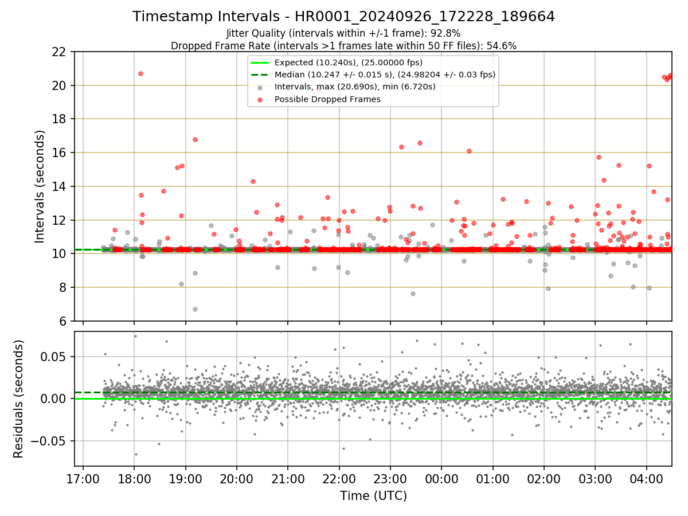Viewport: 688px width, 516px height.
Task: Click the solid green line sample in legend
Action: (260, 62)
